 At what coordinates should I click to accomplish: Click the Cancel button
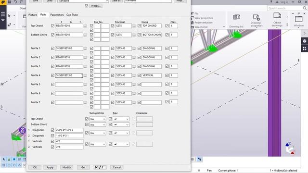(x=116, y=167)
